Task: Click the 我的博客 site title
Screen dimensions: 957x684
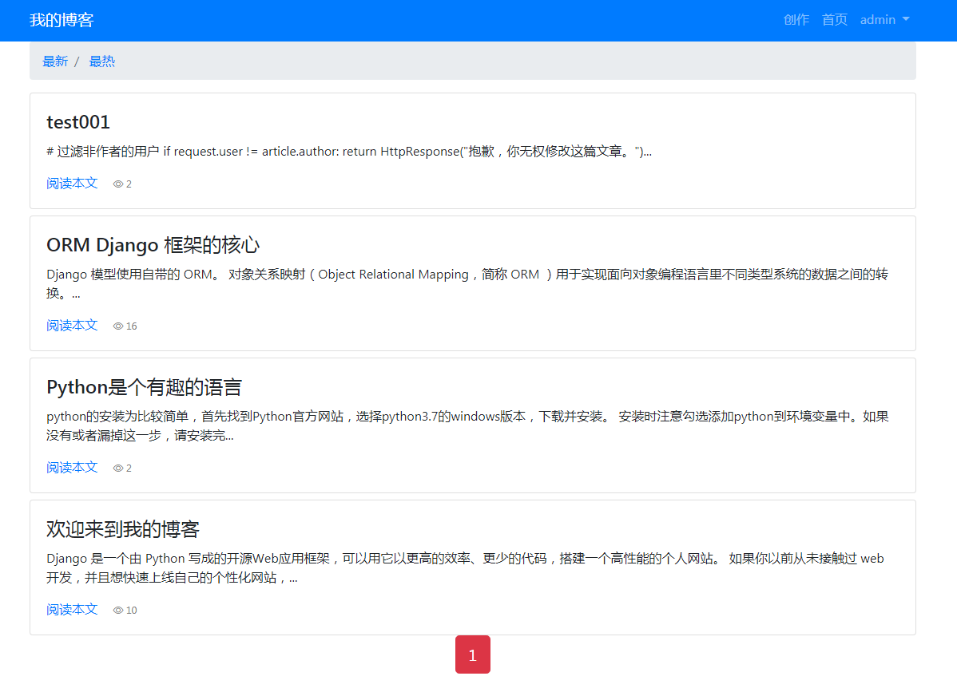Action: tap(62, 20)
